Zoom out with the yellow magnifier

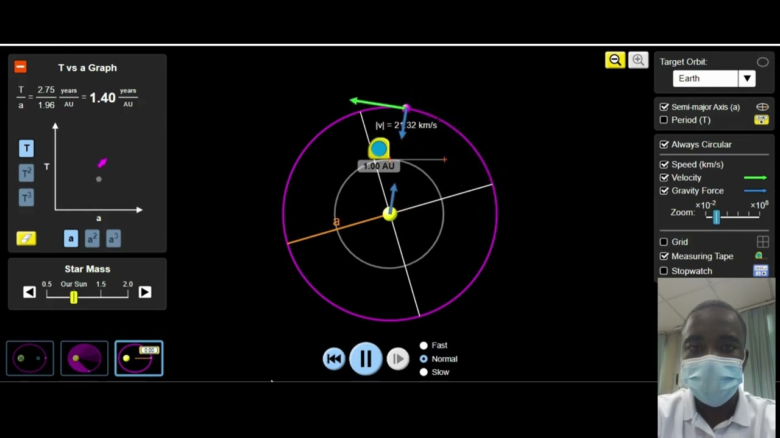pyautogui.click(x=615, y=60)
